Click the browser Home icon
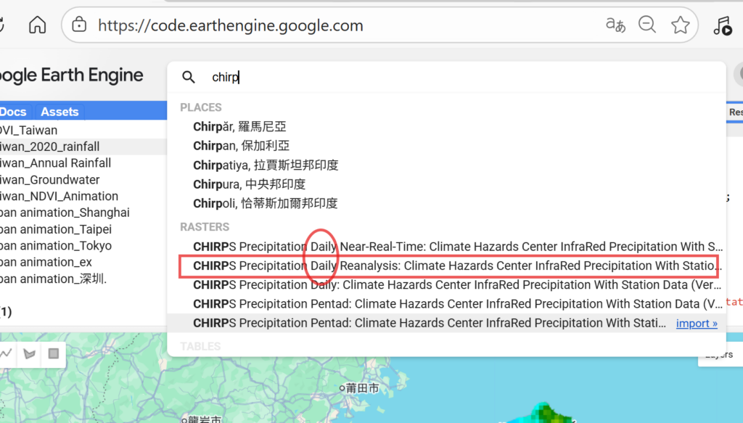Image resolution: width=743 pixels, height=423 pixels. pyautogui.click(x=37, y=26)
